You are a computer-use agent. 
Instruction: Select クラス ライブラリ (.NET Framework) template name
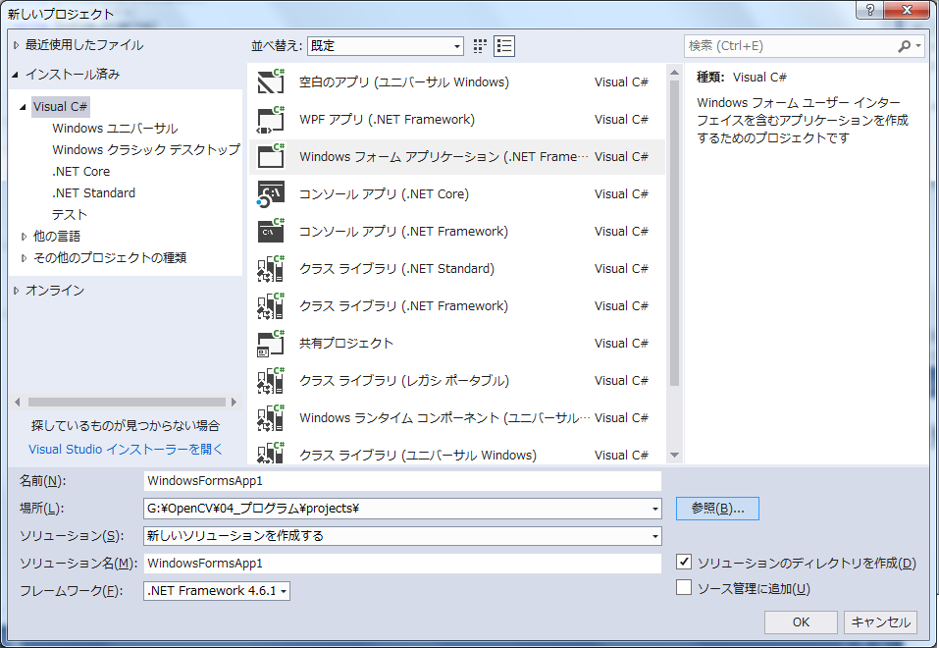[x=403, y=305]
